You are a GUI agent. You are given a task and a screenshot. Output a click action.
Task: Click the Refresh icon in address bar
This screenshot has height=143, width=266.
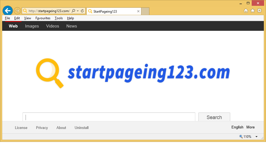tap(82, 11)
